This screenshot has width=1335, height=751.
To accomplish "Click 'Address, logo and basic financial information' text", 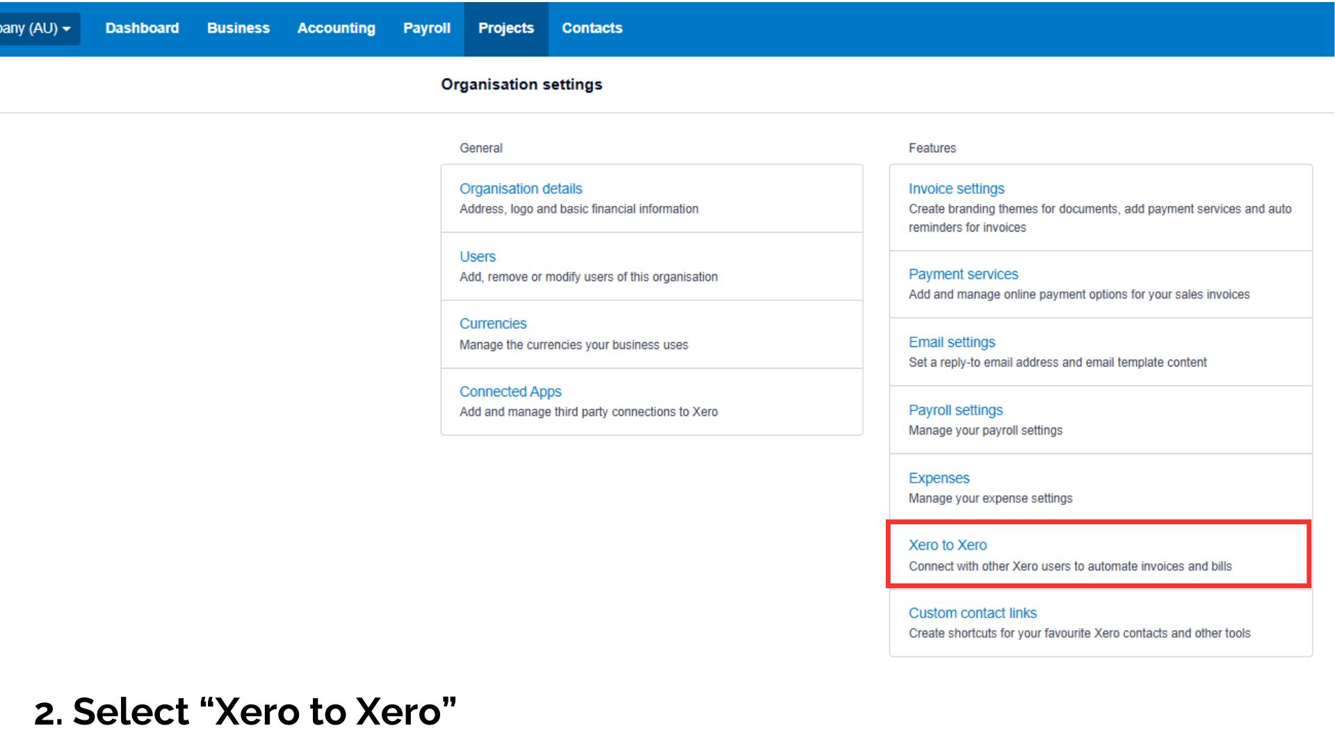I will point(578,209).
